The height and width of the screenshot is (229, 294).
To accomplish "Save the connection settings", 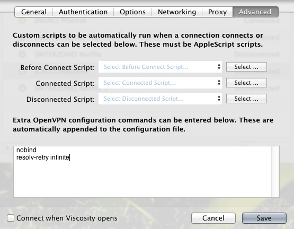I will click(x=264, y=218).
